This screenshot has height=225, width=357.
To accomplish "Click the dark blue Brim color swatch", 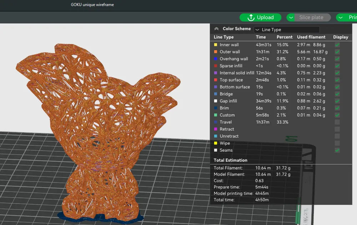I will [x=216, y=108].
